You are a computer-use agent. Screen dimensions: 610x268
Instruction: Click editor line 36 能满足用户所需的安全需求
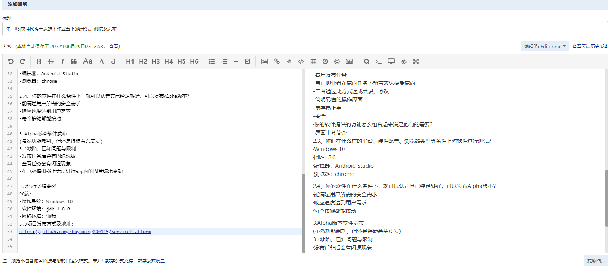(50, 104)
